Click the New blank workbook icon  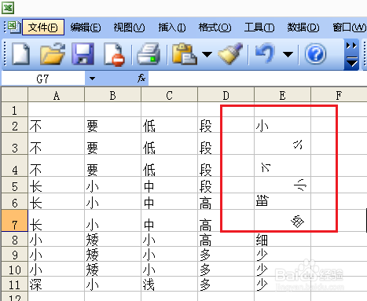point(20,54)
